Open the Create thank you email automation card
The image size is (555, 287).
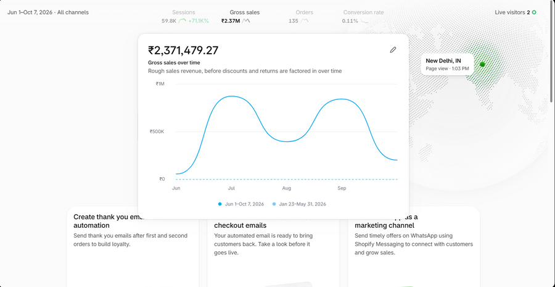coord(133,247)
